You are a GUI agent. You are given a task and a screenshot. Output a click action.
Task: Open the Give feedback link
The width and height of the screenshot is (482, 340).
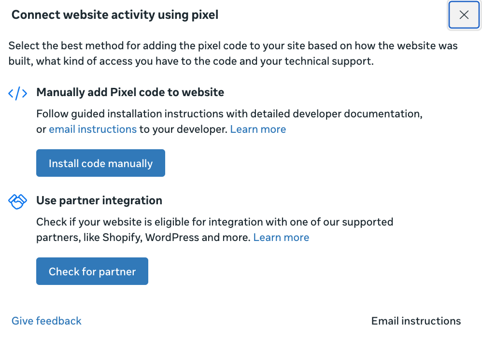click(46, 321)
